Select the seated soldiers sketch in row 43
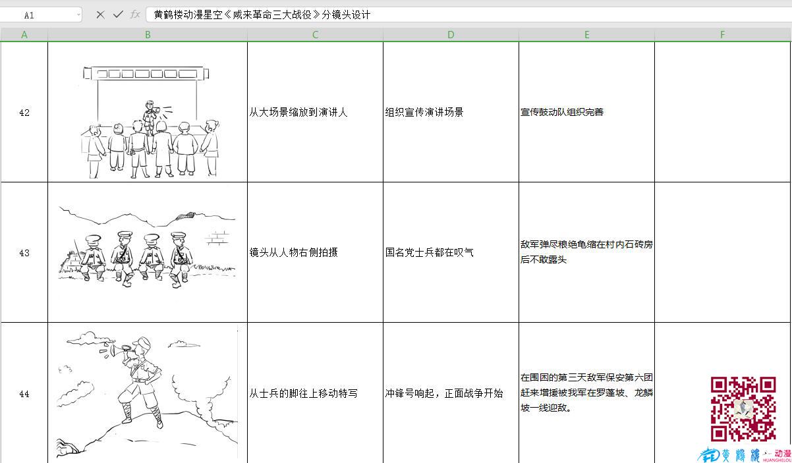The height and width of the screenshot is (463, 792). pos(146,248)
